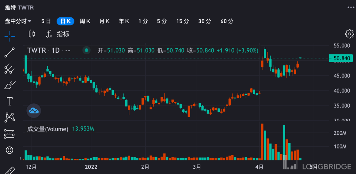Viewport: 356px width, 174px height.
Task: Open chart settings gear
Action: coord(350,34)
